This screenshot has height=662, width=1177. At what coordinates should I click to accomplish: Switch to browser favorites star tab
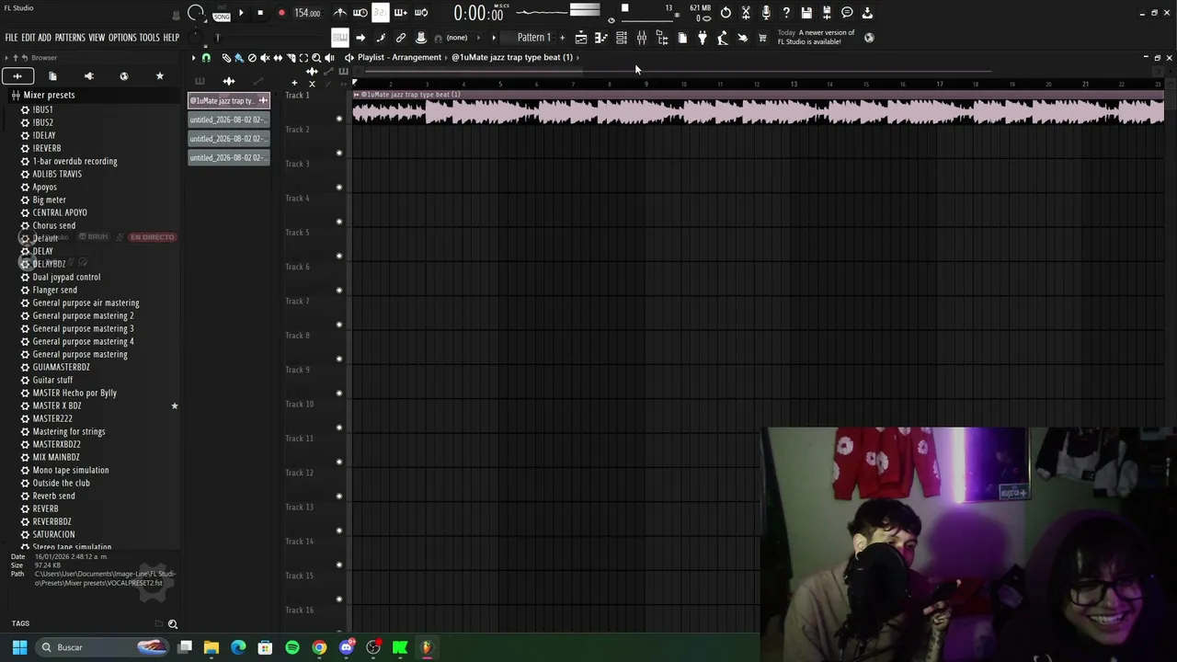[160, 76]
